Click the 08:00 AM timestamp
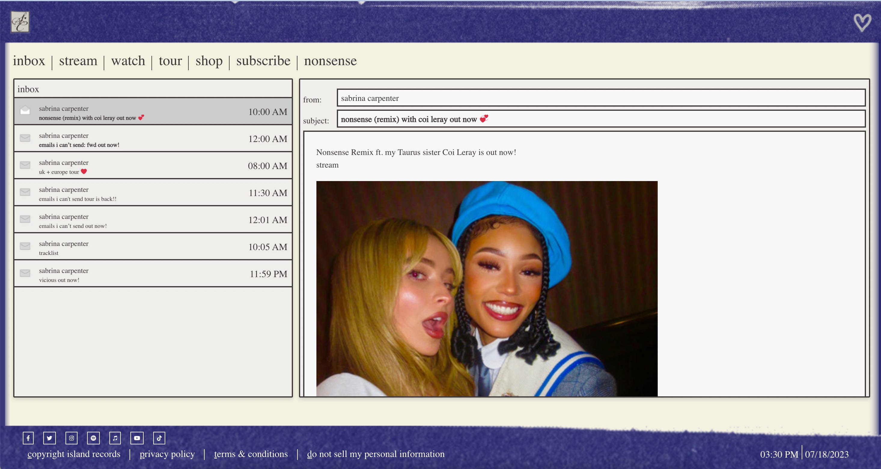The width and height of the screenshot is (881, 469). [x=267, y=166]
